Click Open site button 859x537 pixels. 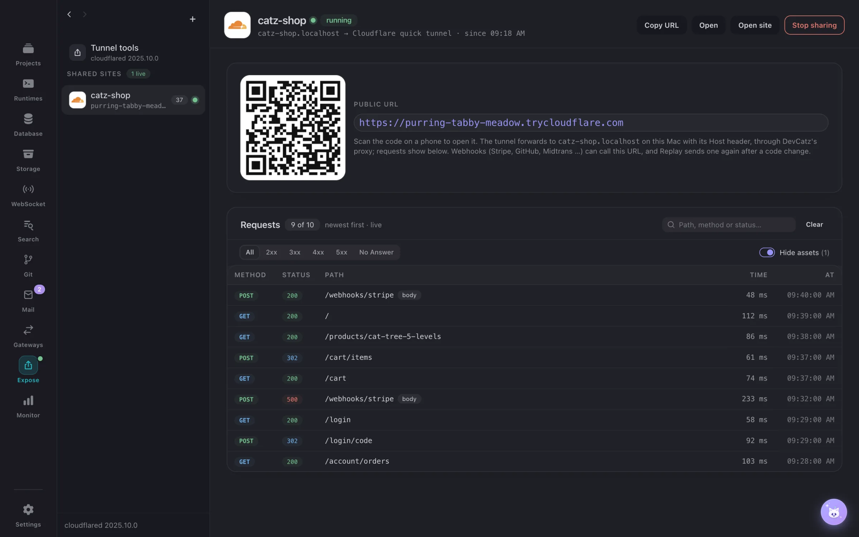tap(754, 25)
